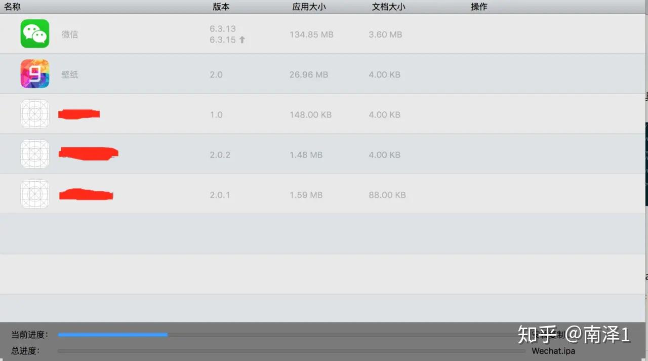Click the 4.00 KB value in the 壁纸 row
Image resolution: width=648 pixels, height=361 pixels.
[385, 74]
